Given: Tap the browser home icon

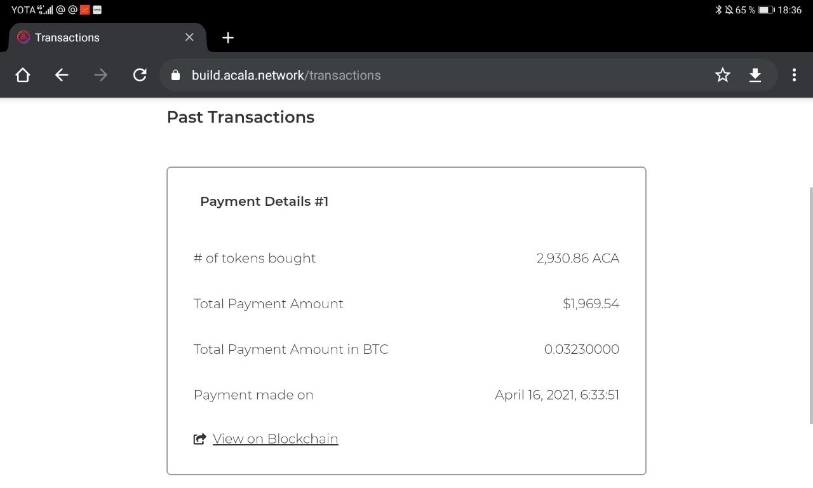Looking at the screenshot, I should (x=23, y=75).
